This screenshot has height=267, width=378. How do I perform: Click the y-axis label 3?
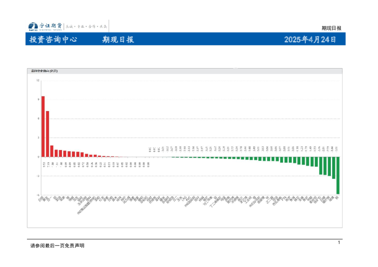pyautogui.click(x=39, y=138)
